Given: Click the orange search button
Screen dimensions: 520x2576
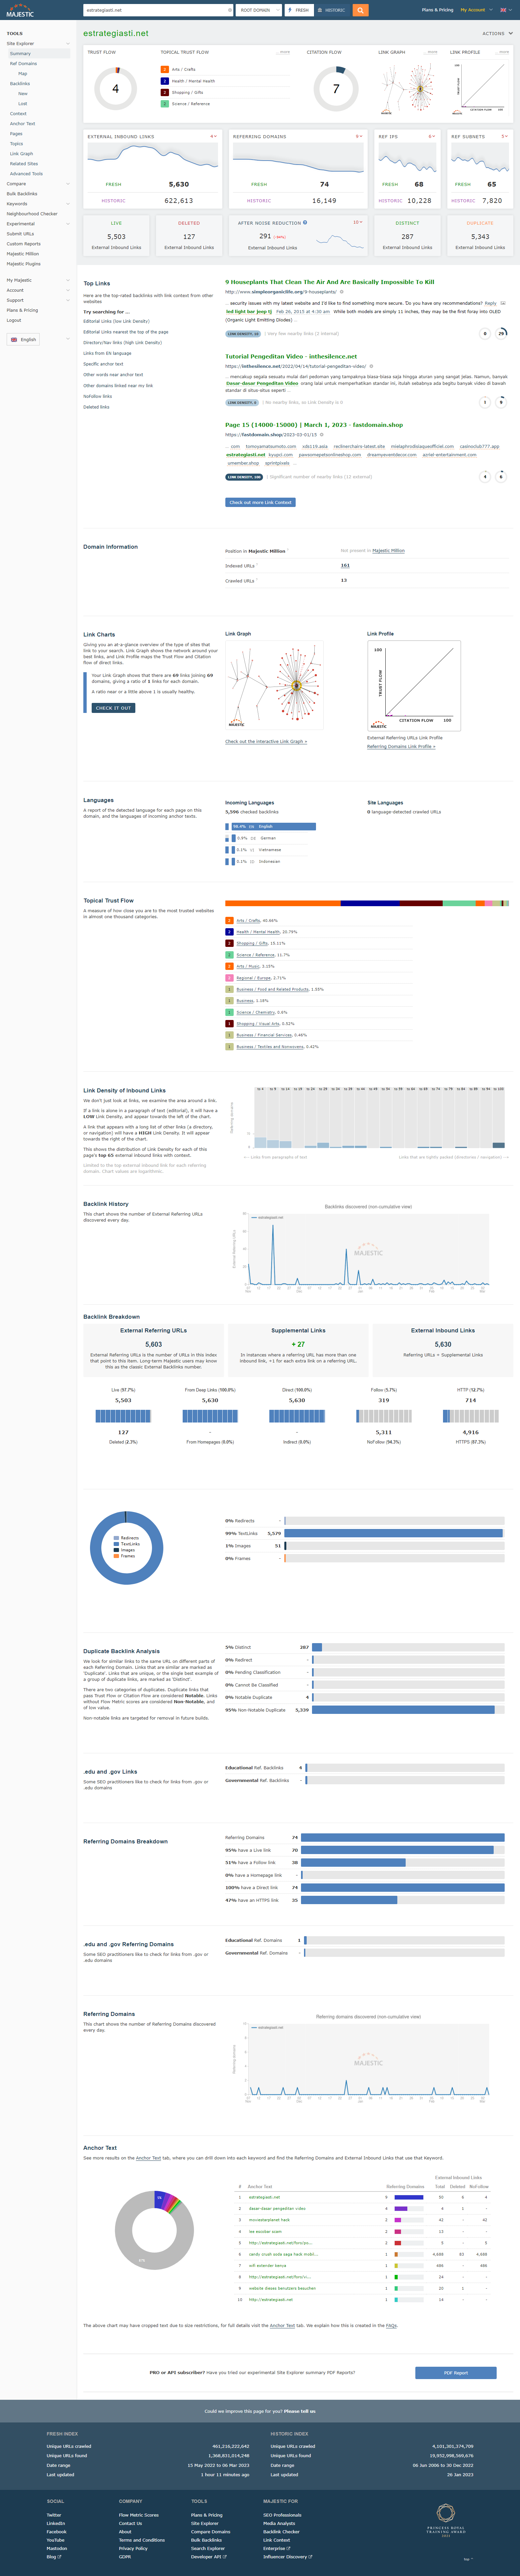Looking at the screenshot, I should 360,10.
